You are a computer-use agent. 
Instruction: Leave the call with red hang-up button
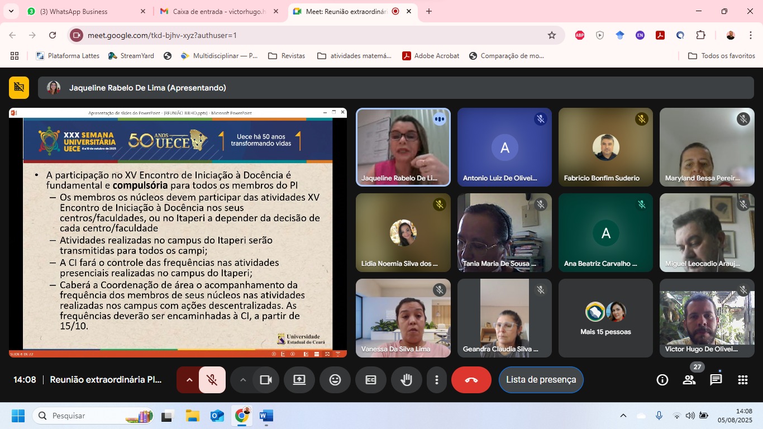tap(471, 380)
